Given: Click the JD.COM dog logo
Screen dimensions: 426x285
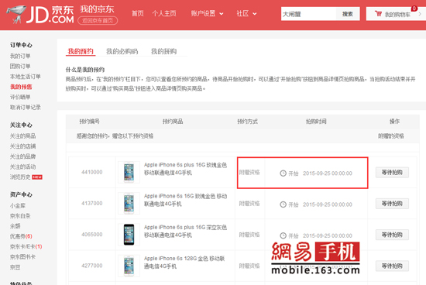Looking at the screenshot, I should point(16,15).
